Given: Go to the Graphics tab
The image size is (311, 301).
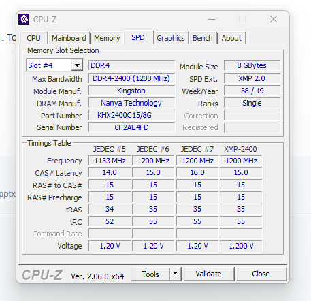Looking at the screenshot, I should (x=171, y=38).
